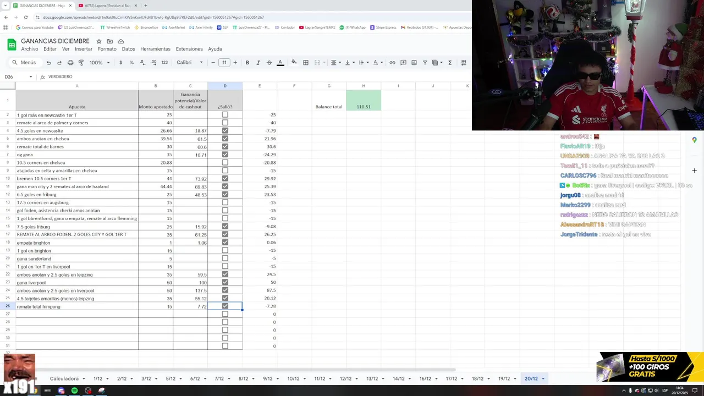Screen dimensions: 704x396
Task: Click the Insert comment icon
Action: [403, 63]
